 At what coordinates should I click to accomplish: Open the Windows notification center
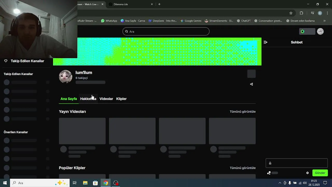(325, 183)
